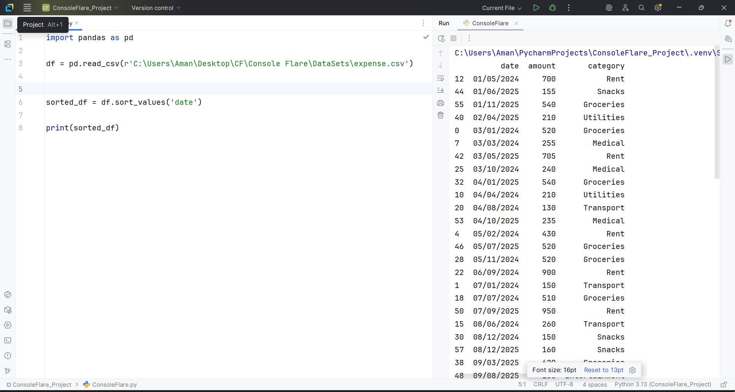Toggle soft-wrap in the run console
The height and width of the screenshot is (392, 735).
[440, 78]
